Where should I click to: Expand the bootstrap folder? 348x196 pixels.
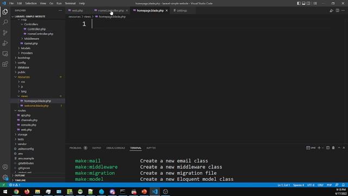(x=23, y=58)
